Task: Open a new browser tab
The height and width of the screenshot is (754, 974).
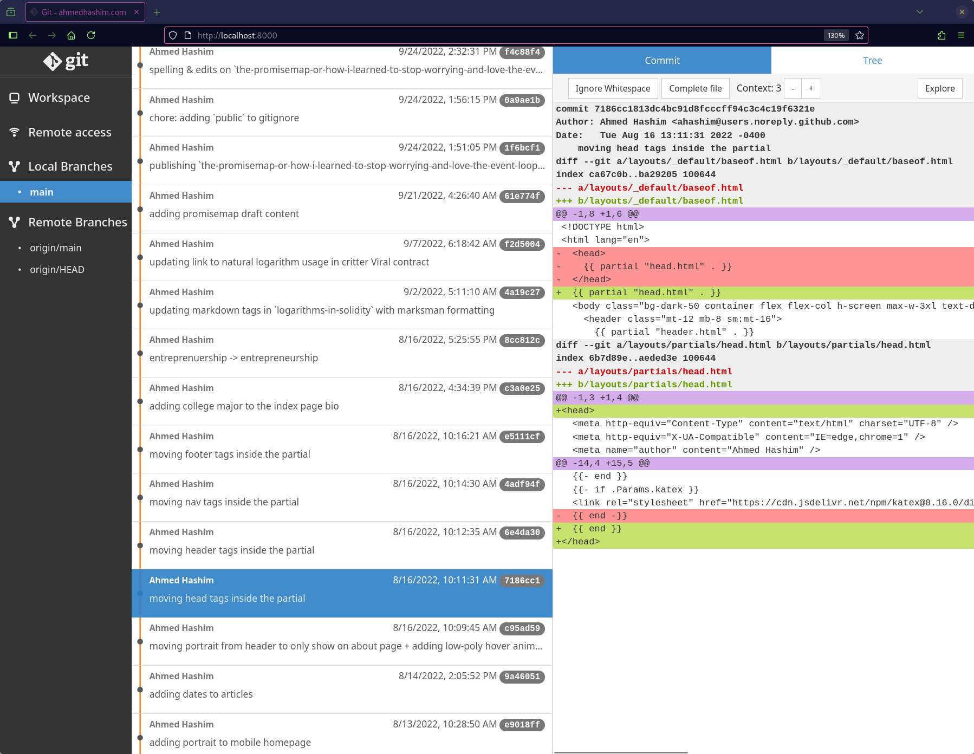Action: click(x=157, y=12)
